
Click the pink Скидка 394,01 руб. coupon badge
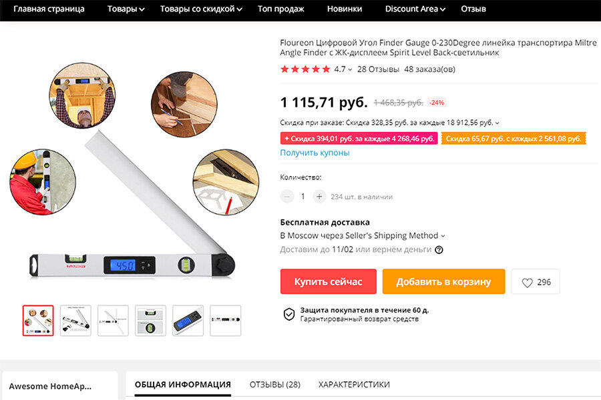tap(359, 139)
